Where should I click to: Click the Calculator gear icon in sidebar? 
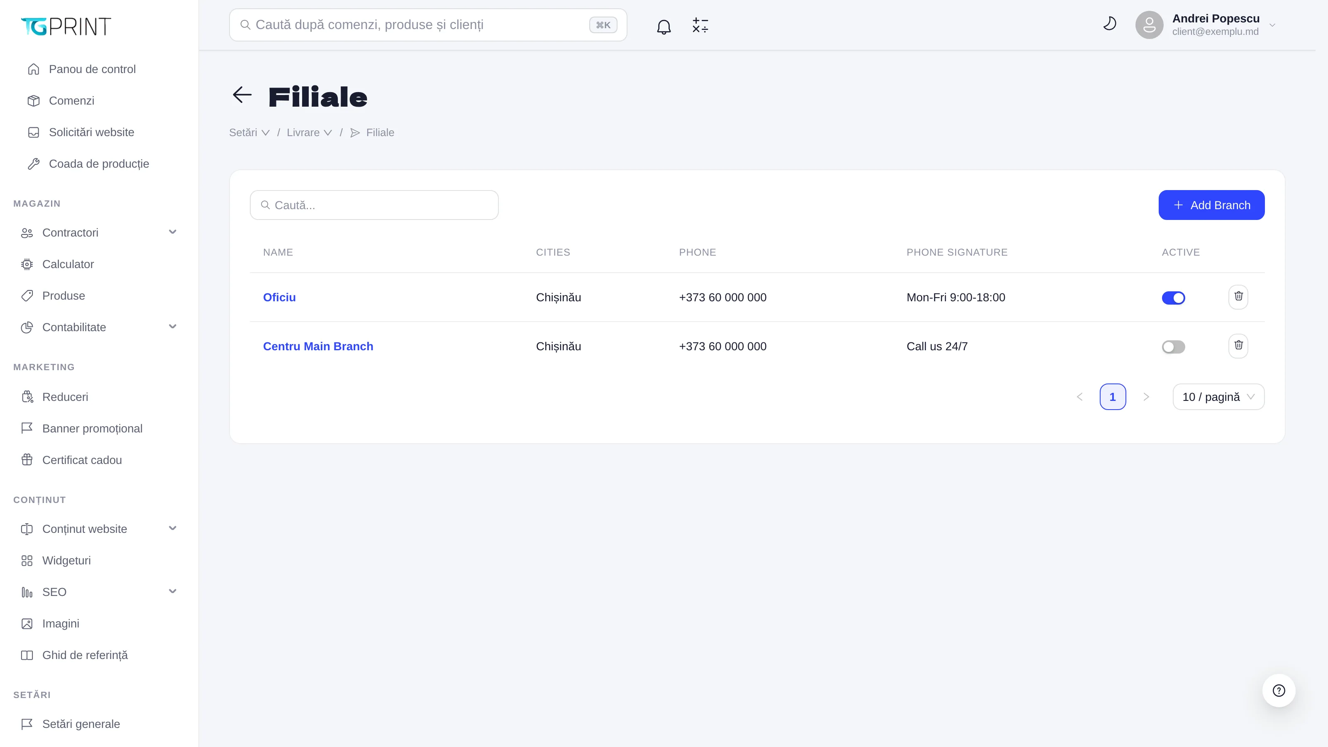(27, 264)
